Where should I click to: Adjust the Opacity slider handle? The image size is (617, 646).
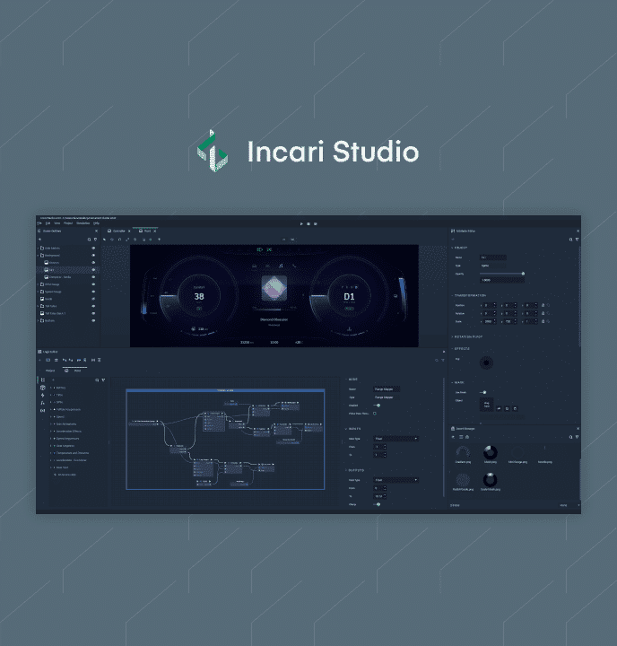point(523,274)
